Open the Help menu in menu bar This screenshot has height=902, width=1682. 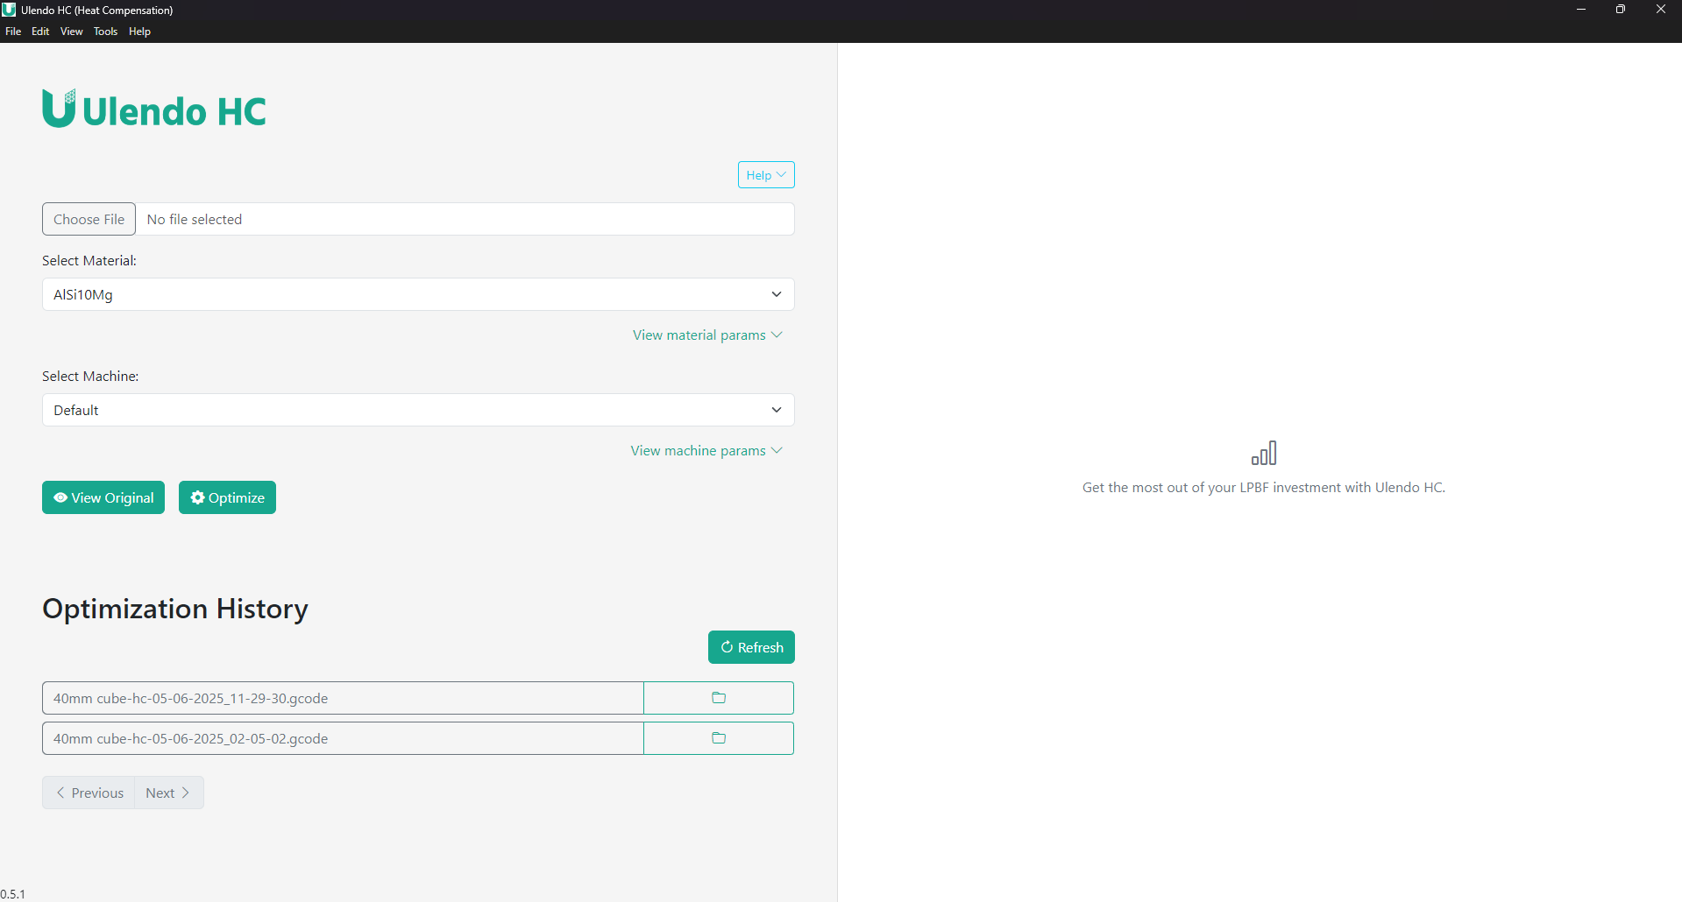[x=139, y=32]
